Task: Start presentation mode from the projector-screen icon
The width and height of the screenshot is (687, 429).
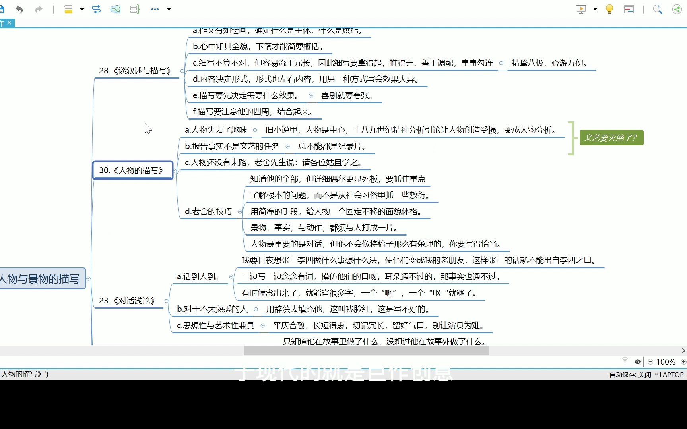Action: click(x=581, y=9)
